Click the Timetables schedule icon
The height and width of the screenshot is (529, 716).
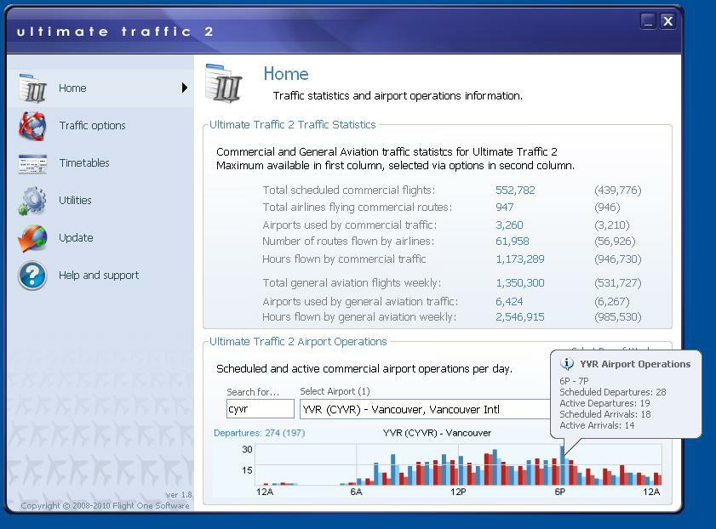(x=33, y=163)
